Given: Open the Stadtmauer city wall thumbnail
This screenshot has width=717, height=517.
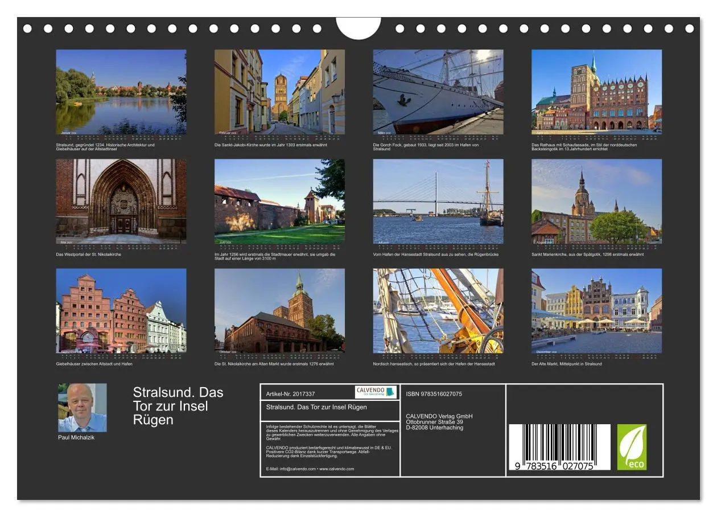Looking at the screenshot, I should point(279,202).
